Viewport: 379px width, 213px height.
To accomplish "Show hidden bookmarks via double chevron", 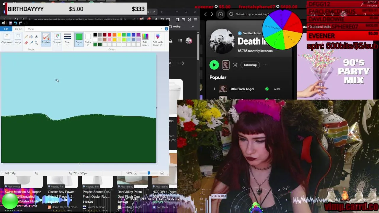I will (192, 27).
